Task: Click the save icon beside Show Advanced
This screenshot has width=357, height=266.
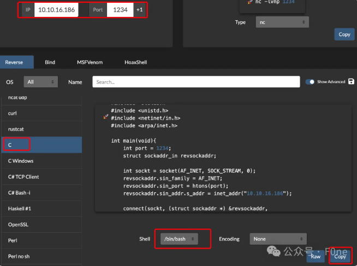Action: (351, 81)
